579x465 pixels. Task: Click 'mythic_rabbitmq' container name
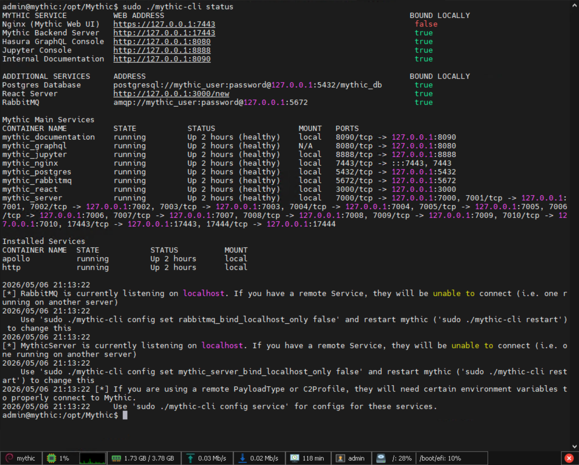click(x=37, y=180)
